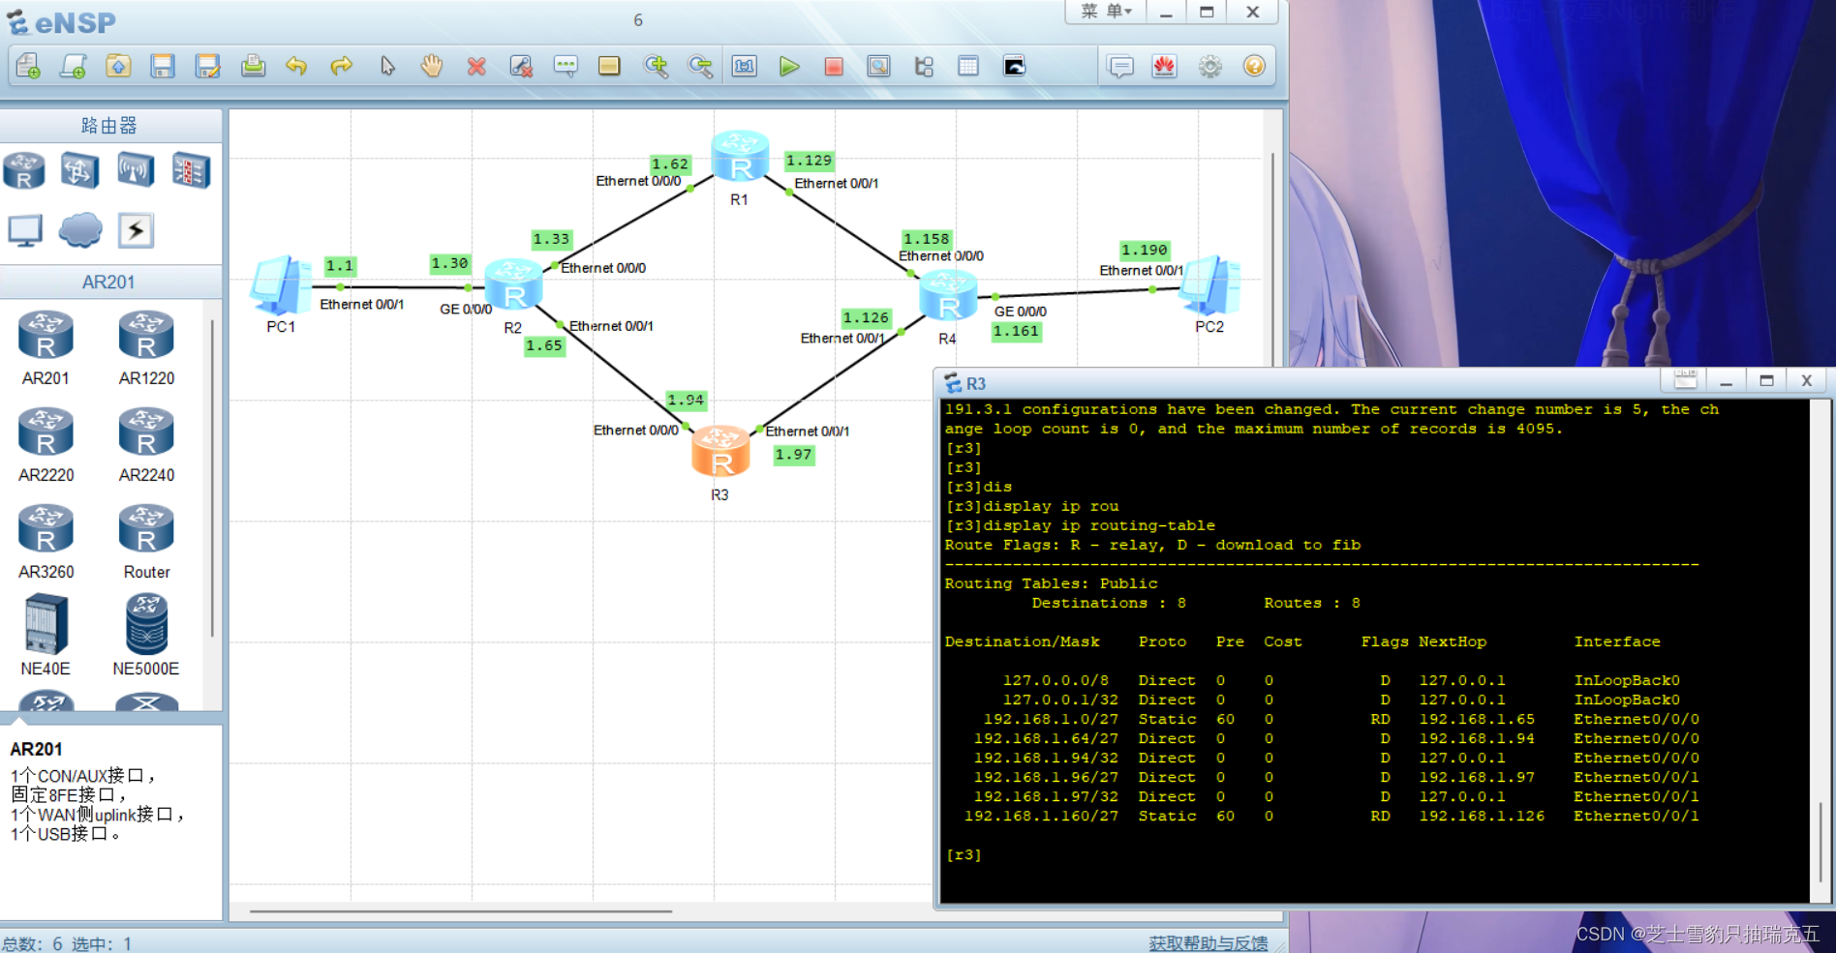The width and height of the screenshot is (1836, 953).
Task: Select router R4 on the canvas
Action: click(948, 296)
